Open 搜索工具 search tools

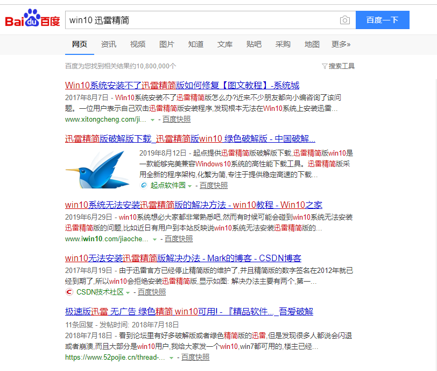click(341, 66)
